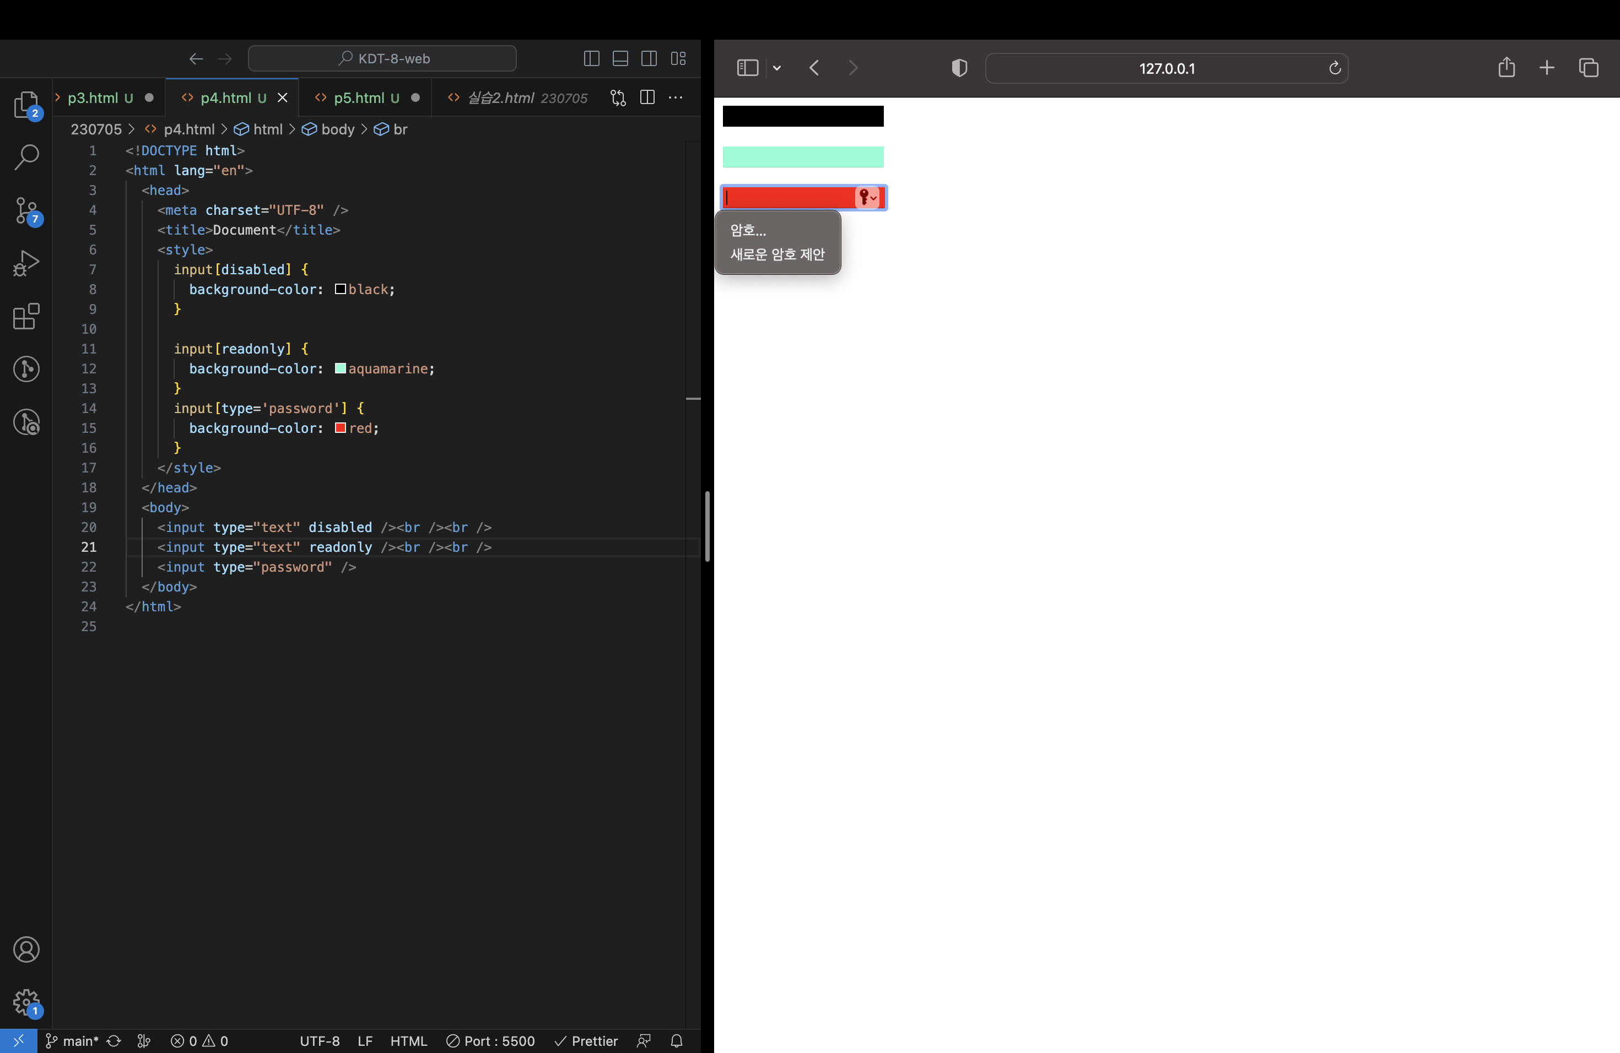Open the Search view in VS Code

[26, 156]
